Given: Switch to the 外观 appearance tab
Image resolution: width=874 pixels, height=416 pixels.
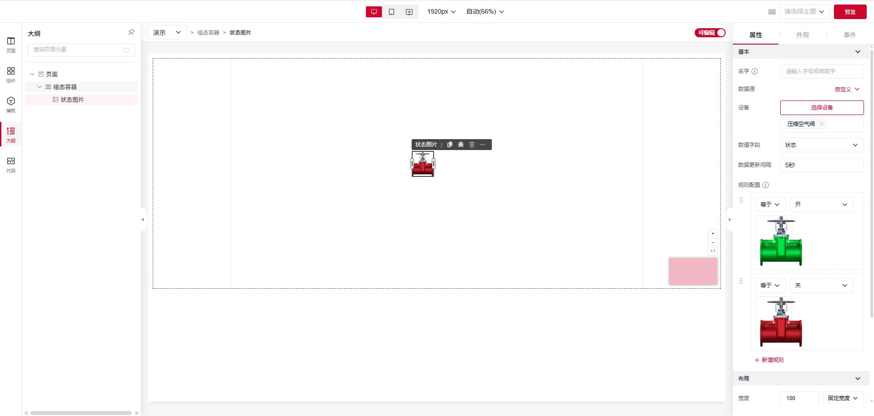Looking at the screenshot, I should click(802, 35).
